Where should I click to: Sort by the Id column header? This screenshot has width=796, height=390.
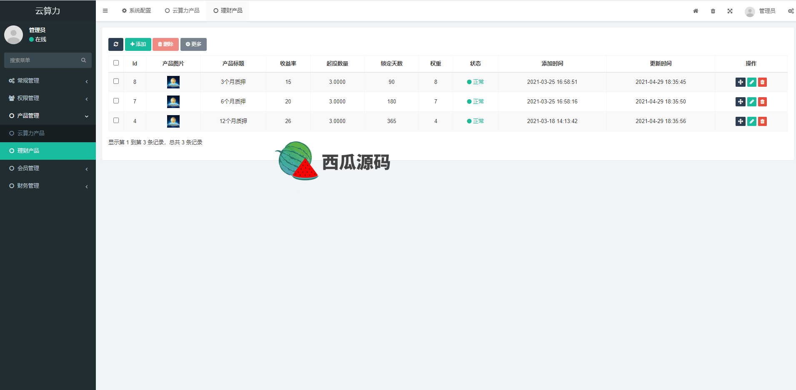(x=135, y=63)
